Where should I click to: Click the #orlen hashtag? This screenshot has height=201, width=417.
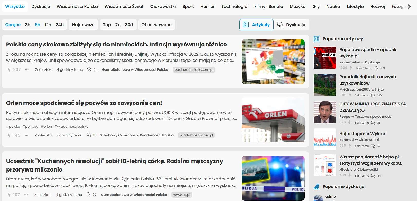click(x=46, y=126)
